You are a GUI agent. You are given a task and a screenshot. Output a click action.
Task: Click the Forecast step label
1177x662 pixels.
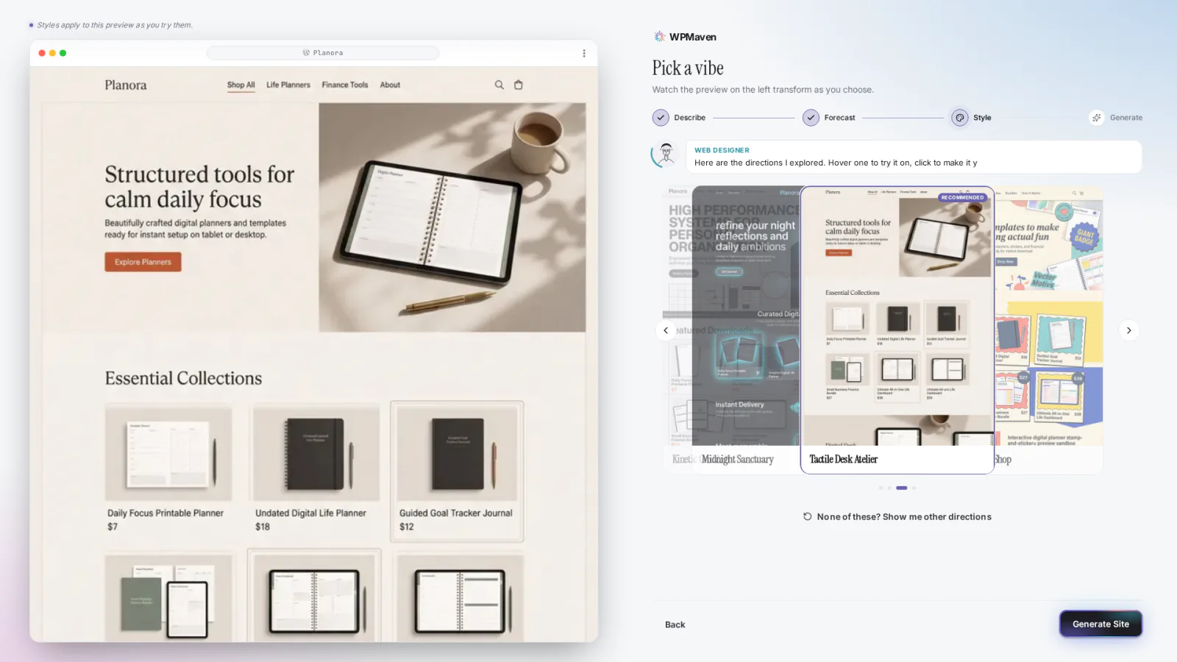pyautogui.click(x=839, y=118)
